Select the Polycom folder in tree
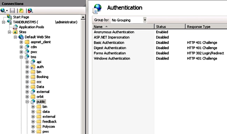The width and height of the screenshot is (227, 134). [x=49, y=127]
